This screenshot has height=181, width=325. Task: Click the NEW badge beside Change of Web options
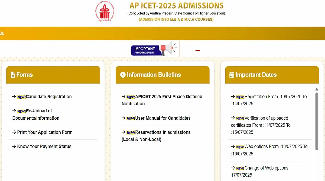(240, 168)
